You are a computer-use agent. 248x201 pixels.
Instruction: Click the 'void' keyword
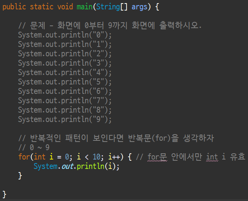click(x=65, y=7)
